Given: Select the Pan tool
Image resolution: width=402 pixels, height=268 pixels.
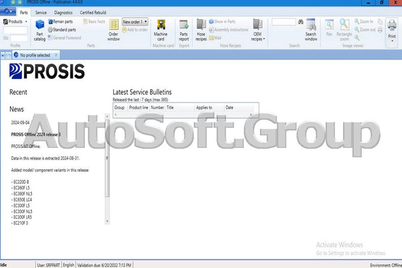Looking at the screenshot, I should tap(329, 28).
